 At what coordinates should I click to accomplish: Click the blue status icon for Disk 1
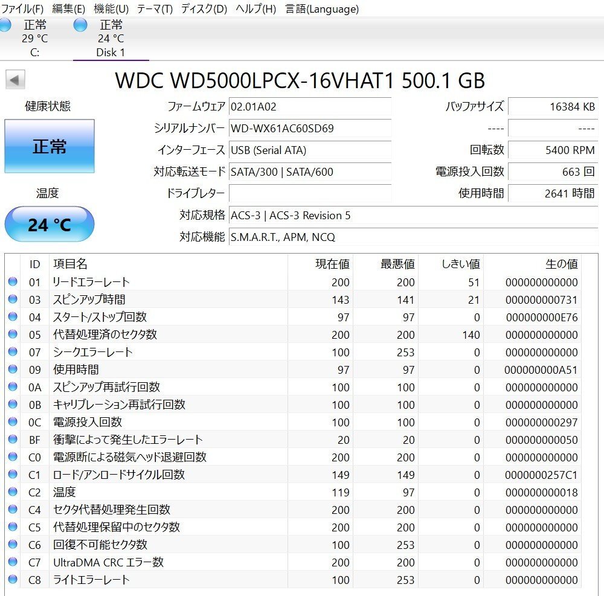coord(80,25)
